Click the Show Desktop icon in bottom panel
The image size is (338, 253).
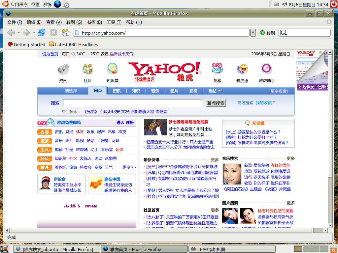5,249
